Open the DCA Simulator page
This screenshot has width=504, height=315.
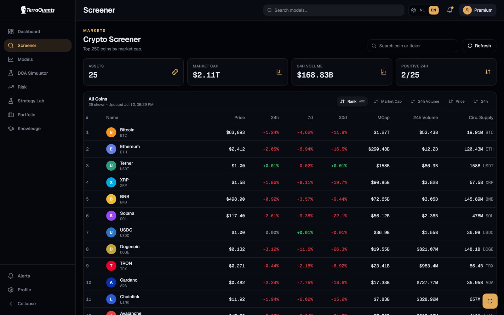point(38,73)
